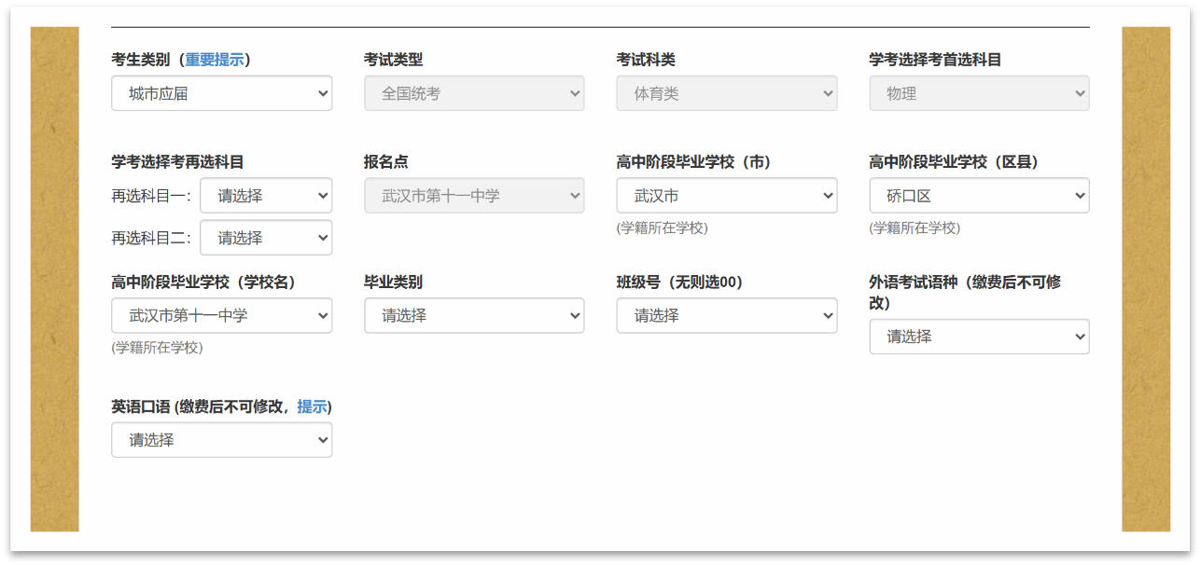Viewport: 1201px width, 565px height.
Task: Open the 高中阶段毕业学校（市） dropdown showing 武汉市
Action: 726,196
